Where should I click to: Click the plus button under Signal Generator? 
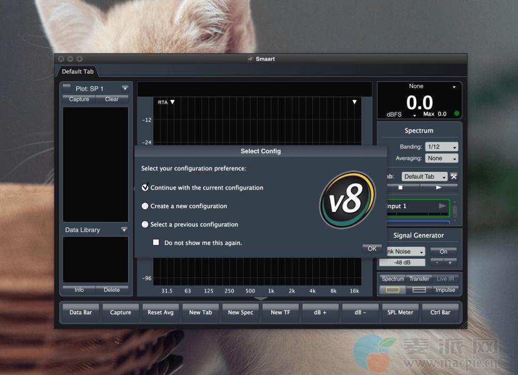click(450, 262)
